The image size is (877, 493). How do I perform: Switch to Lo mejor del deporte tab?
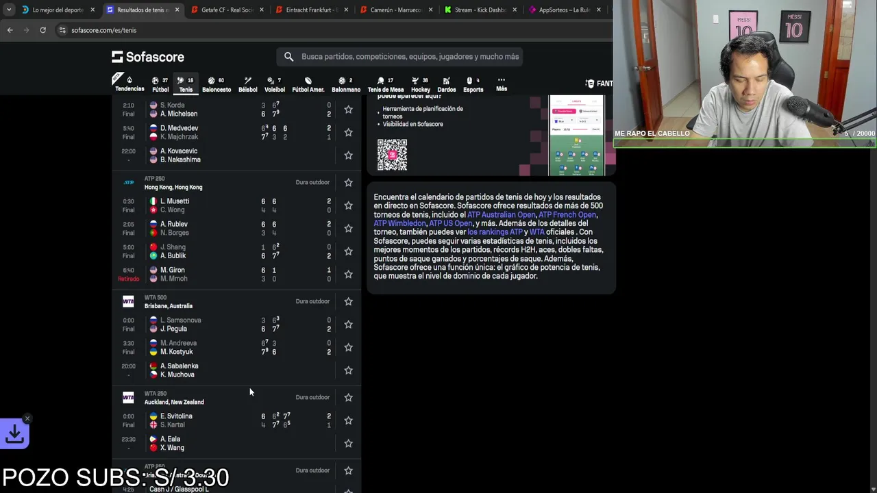58,10
